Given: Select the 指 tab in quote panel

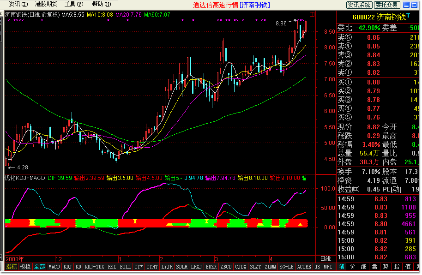Looking at the screenshot, I should coord(397,267).
